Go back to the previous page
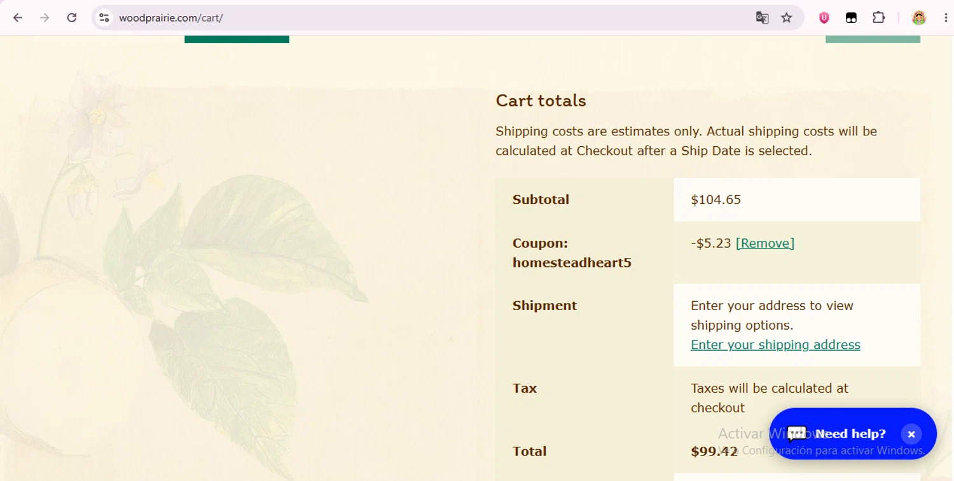This screenshot has width=954, height=481. 18,18
